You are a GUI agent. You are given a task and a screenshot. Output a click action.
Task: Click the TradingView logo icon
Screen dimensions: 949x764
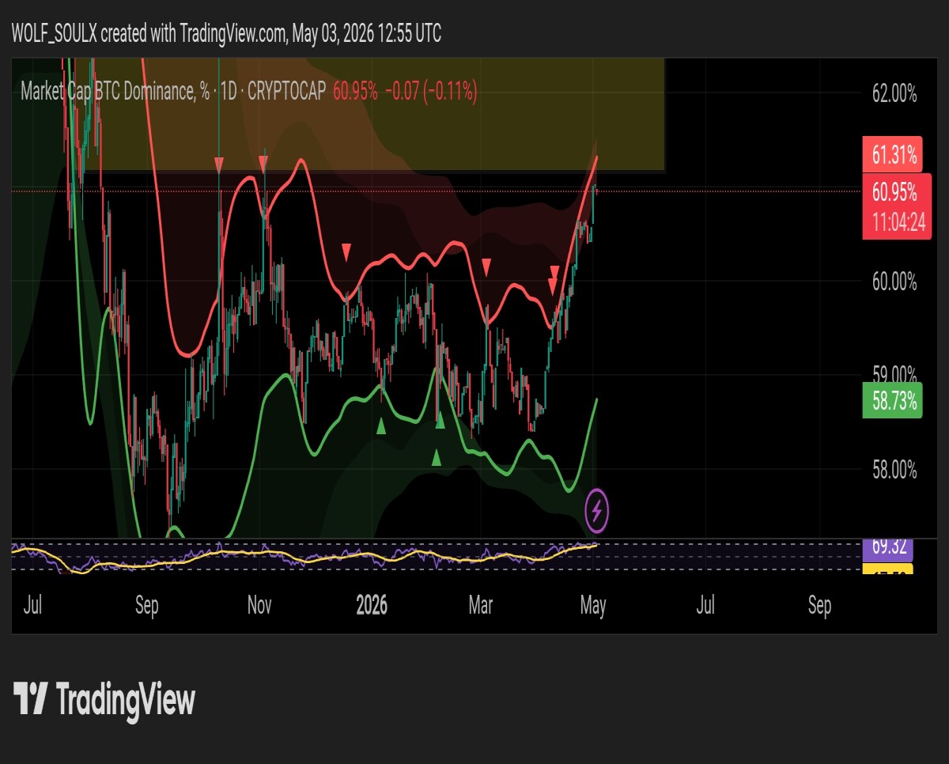(x=32, y=699)
